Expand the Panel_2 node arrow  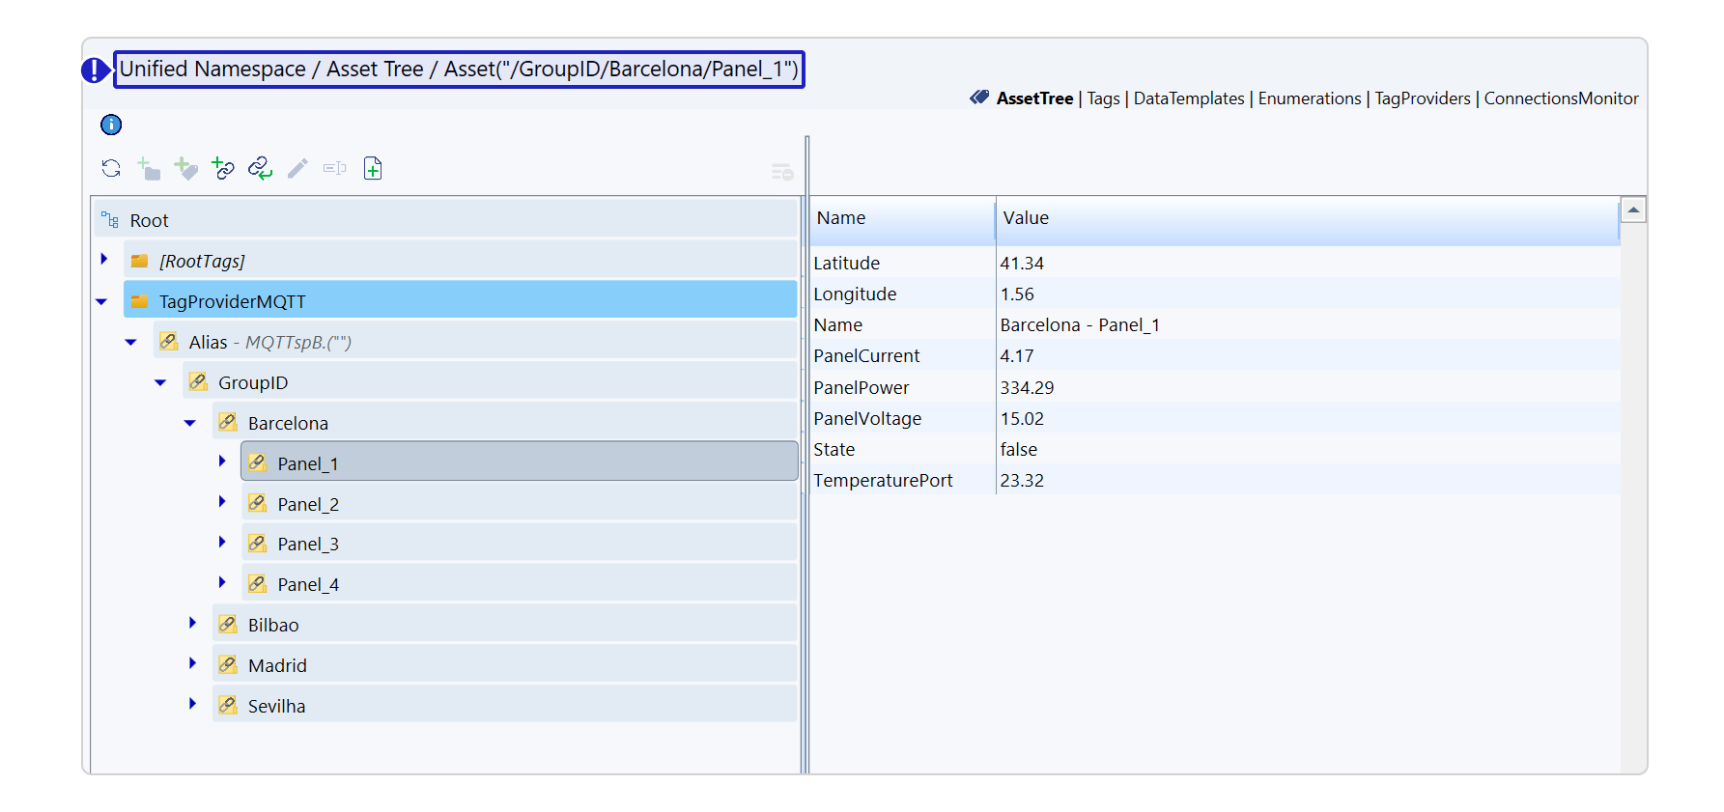pos(221,502)
